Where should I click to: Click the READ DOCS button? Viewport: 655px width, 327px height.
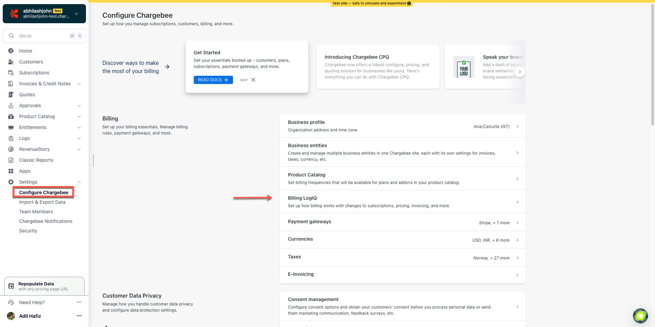point(213,80)
